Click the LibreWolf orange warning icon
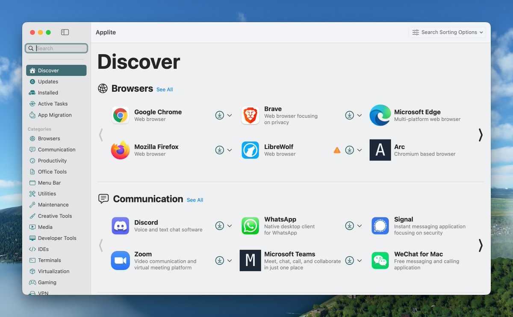Image resolution: width=513 pixels, height=317 pixels. (x=337, y=150)
